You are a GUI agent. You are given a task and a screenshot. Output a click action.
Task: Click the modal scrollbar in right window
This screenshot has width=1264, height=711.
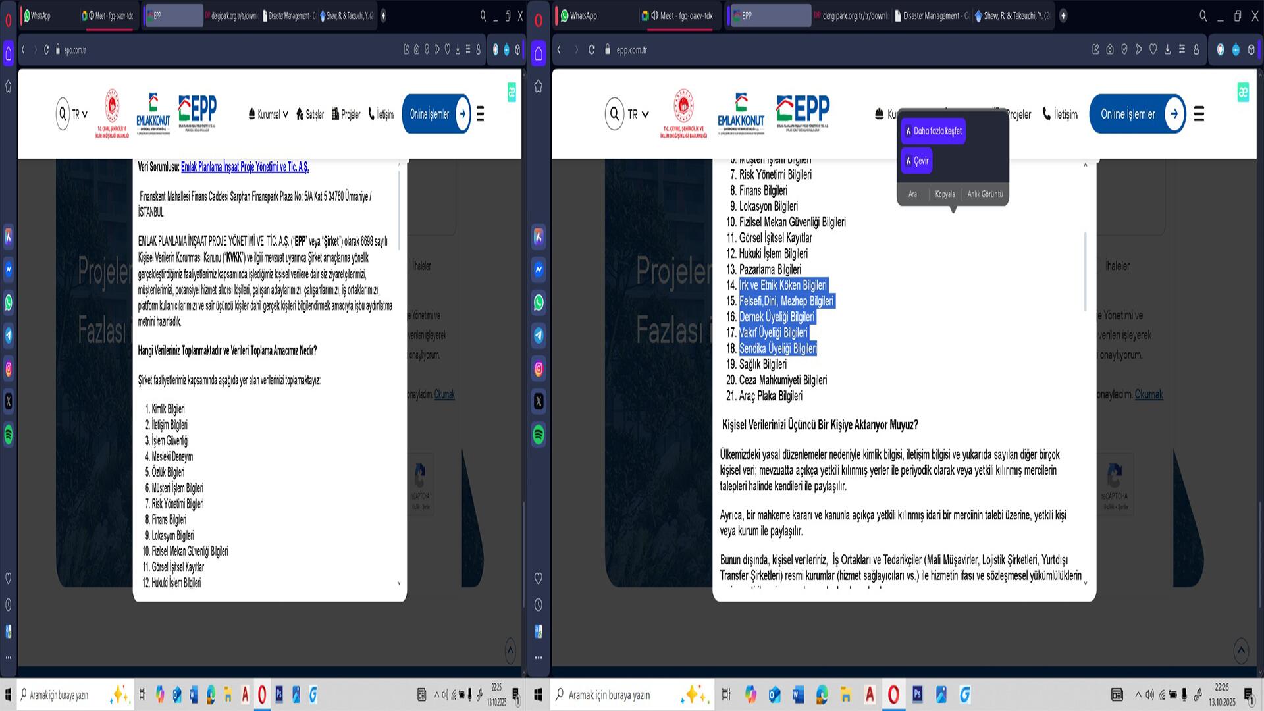click(x=1085, y=271)
